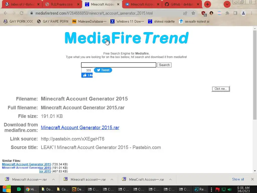The width and height of the screenshot is (257, 193).
Task: Open the Windows Start button
Action: click(7, 189)
